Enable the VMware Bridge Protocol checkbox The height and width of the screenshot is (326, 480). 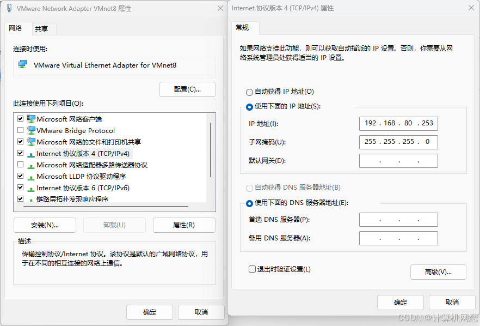21,130
